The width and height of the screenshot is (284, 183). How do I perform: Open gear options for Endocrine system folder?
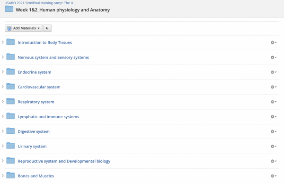[274, 72]
